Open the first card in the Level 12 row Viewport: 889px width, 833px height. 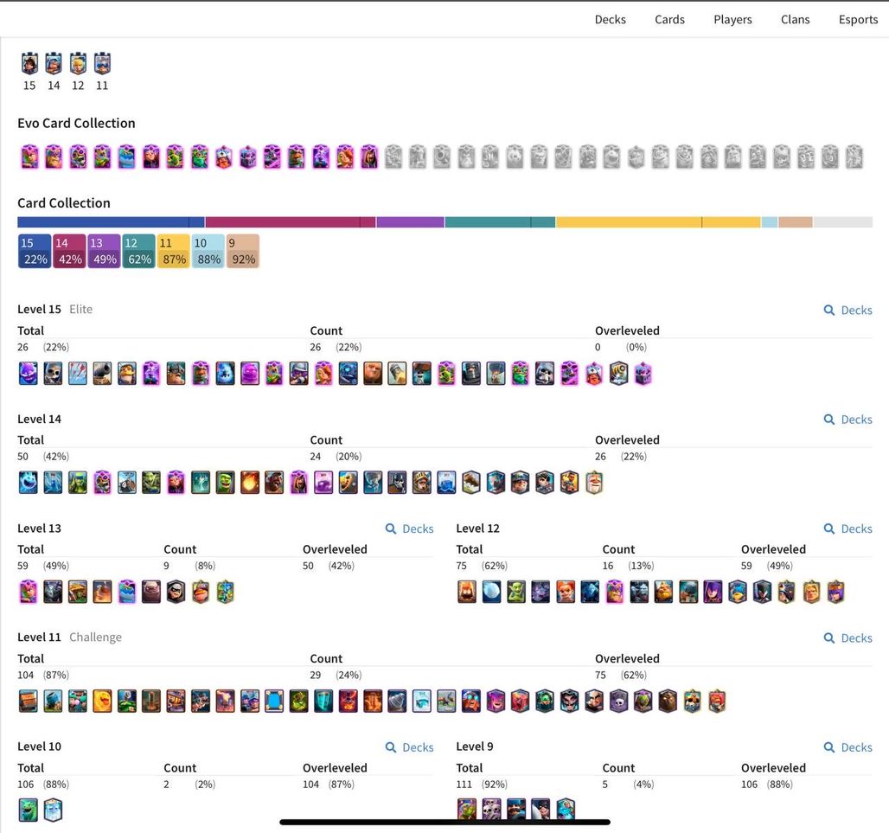pos(467,592)
